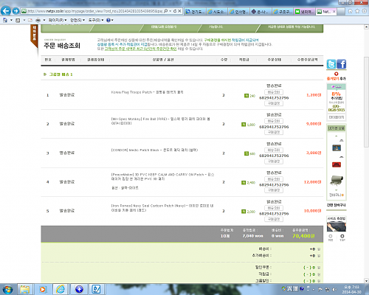Open Windows Media Player taskbar icon

(42, 289)
